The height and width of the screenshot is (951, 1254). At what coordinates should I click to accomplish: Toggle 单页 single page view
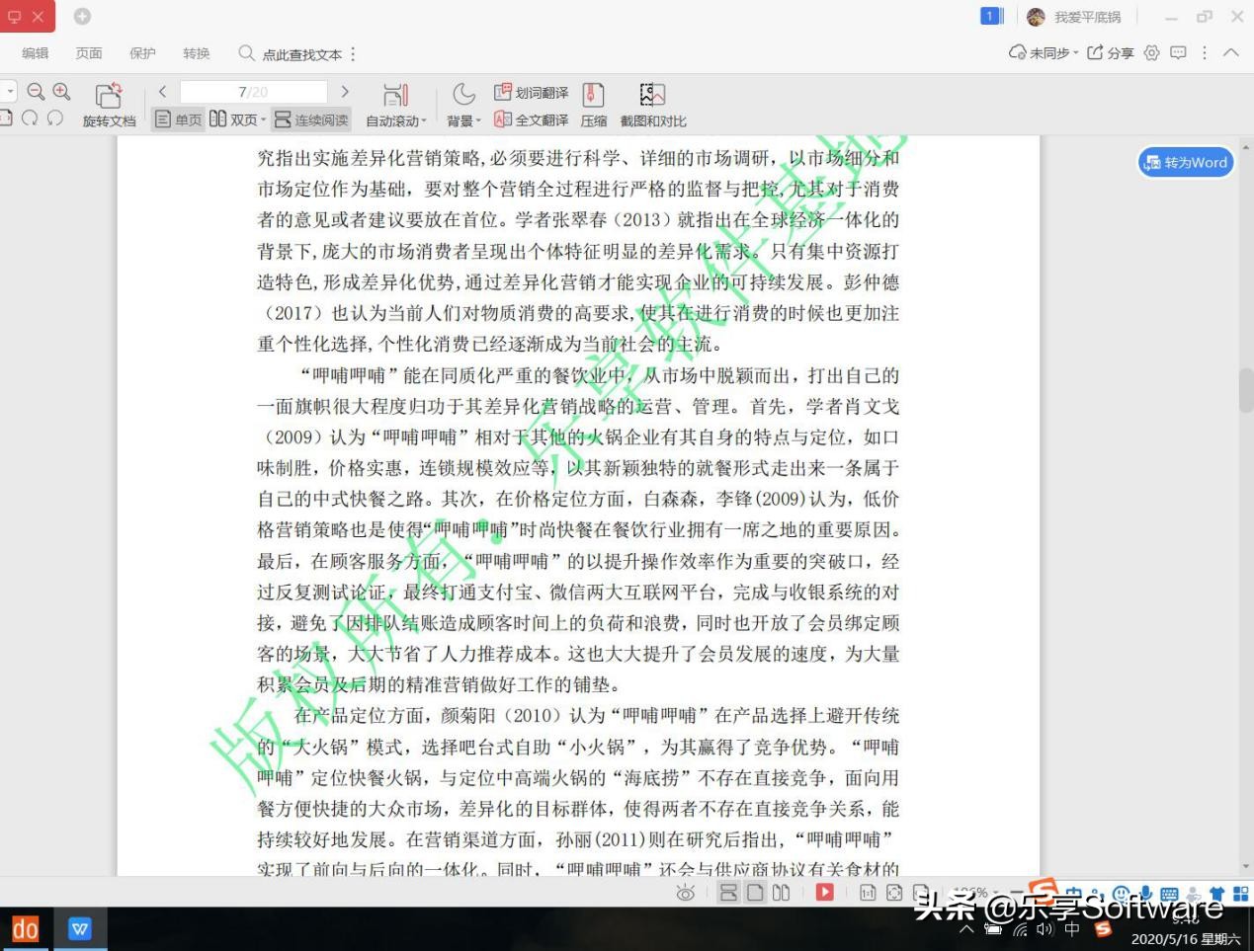[178, 119]
